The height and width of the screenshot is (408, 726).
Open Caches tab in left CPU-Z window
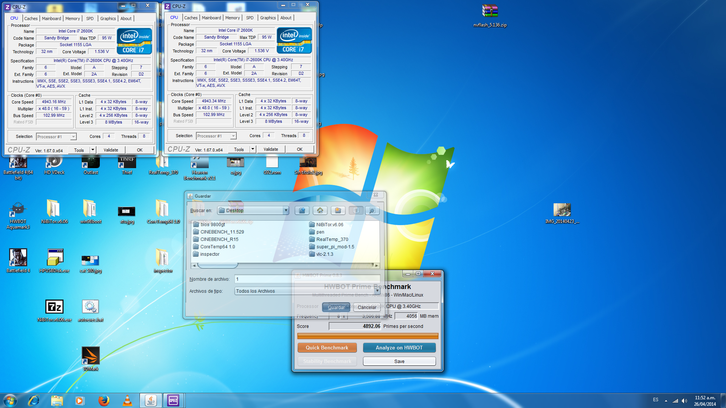(31, 19)
